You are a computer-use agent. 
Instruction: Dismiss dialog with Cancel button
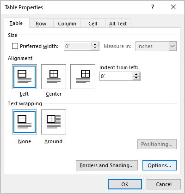tap(164, 184)
